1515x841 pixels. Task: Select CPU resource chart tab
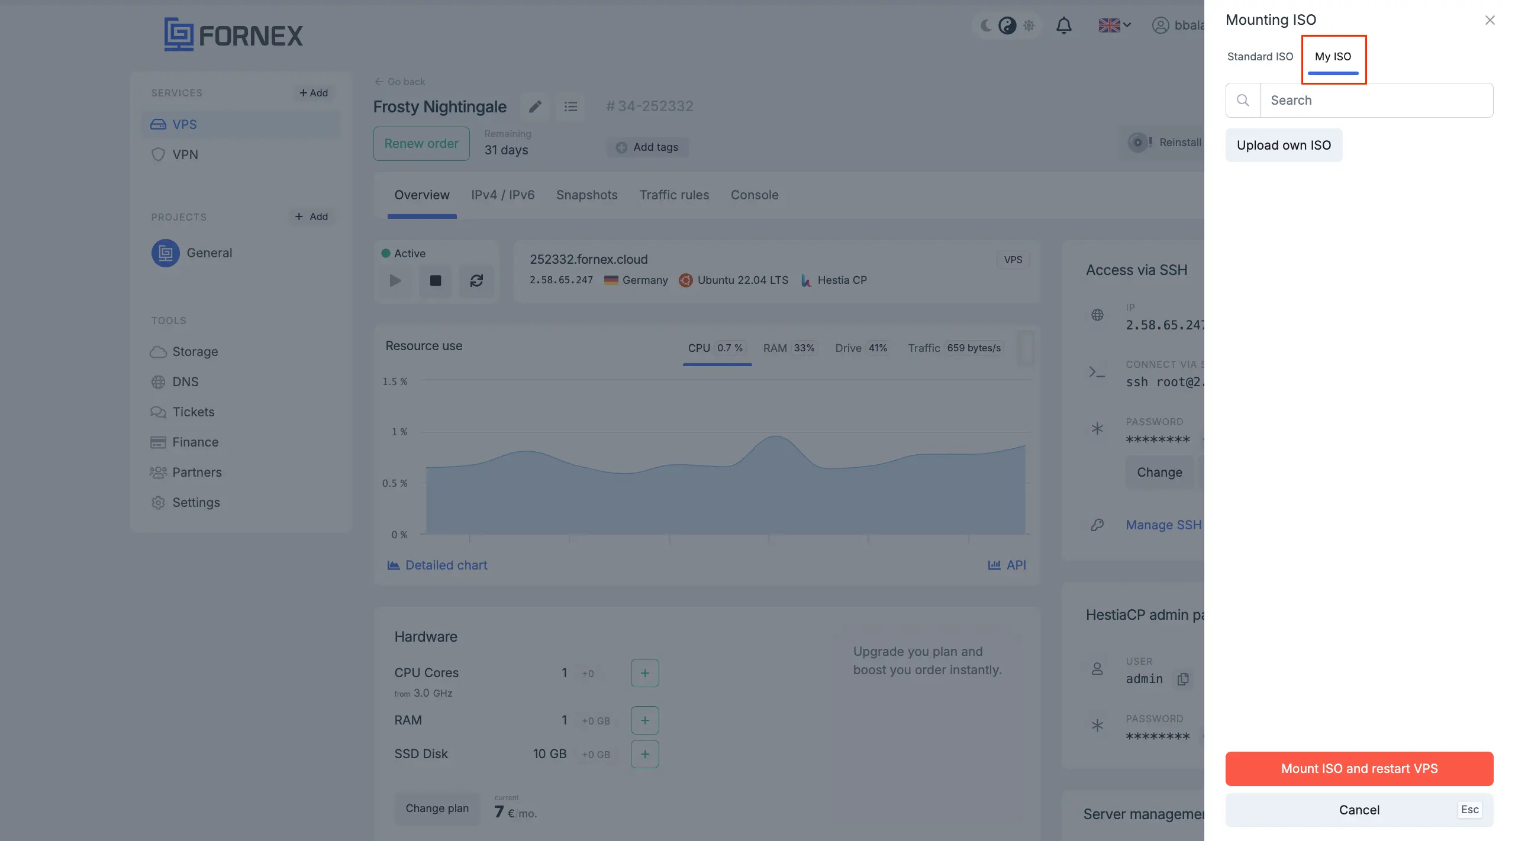[717, 348]
